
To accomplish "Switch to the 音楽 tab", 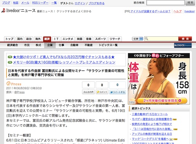I will [89, 39].
